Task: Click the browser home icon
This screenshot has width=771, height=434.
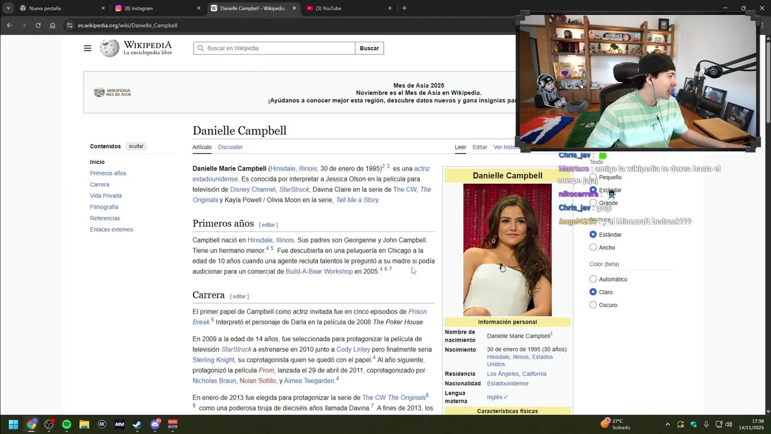Action: click(52, 25)
